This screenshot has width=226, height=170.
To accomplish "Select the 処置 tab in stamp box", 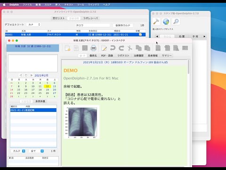I will point(182,36).
